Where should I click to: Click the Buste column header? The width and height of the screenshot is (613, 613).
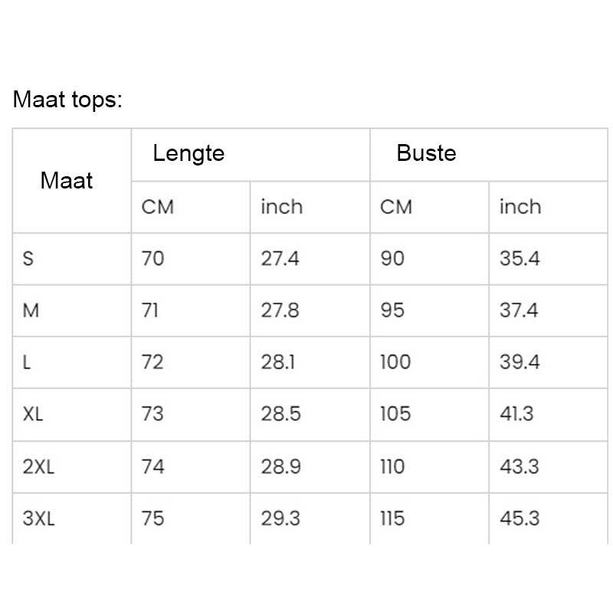click(x=426, y=153)
